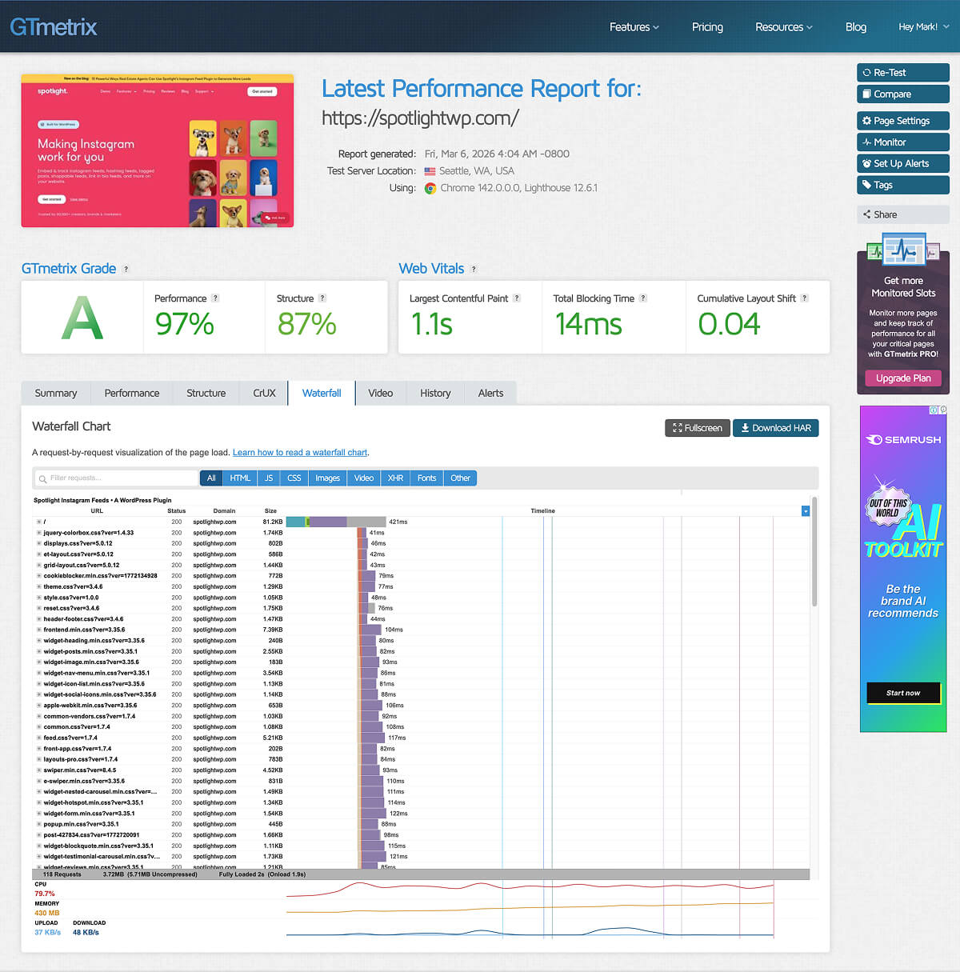The width and height of the screenshot is (960, 972).
Task: Click the Download HAR arrow icon
Action: click(x=745, y=428)
